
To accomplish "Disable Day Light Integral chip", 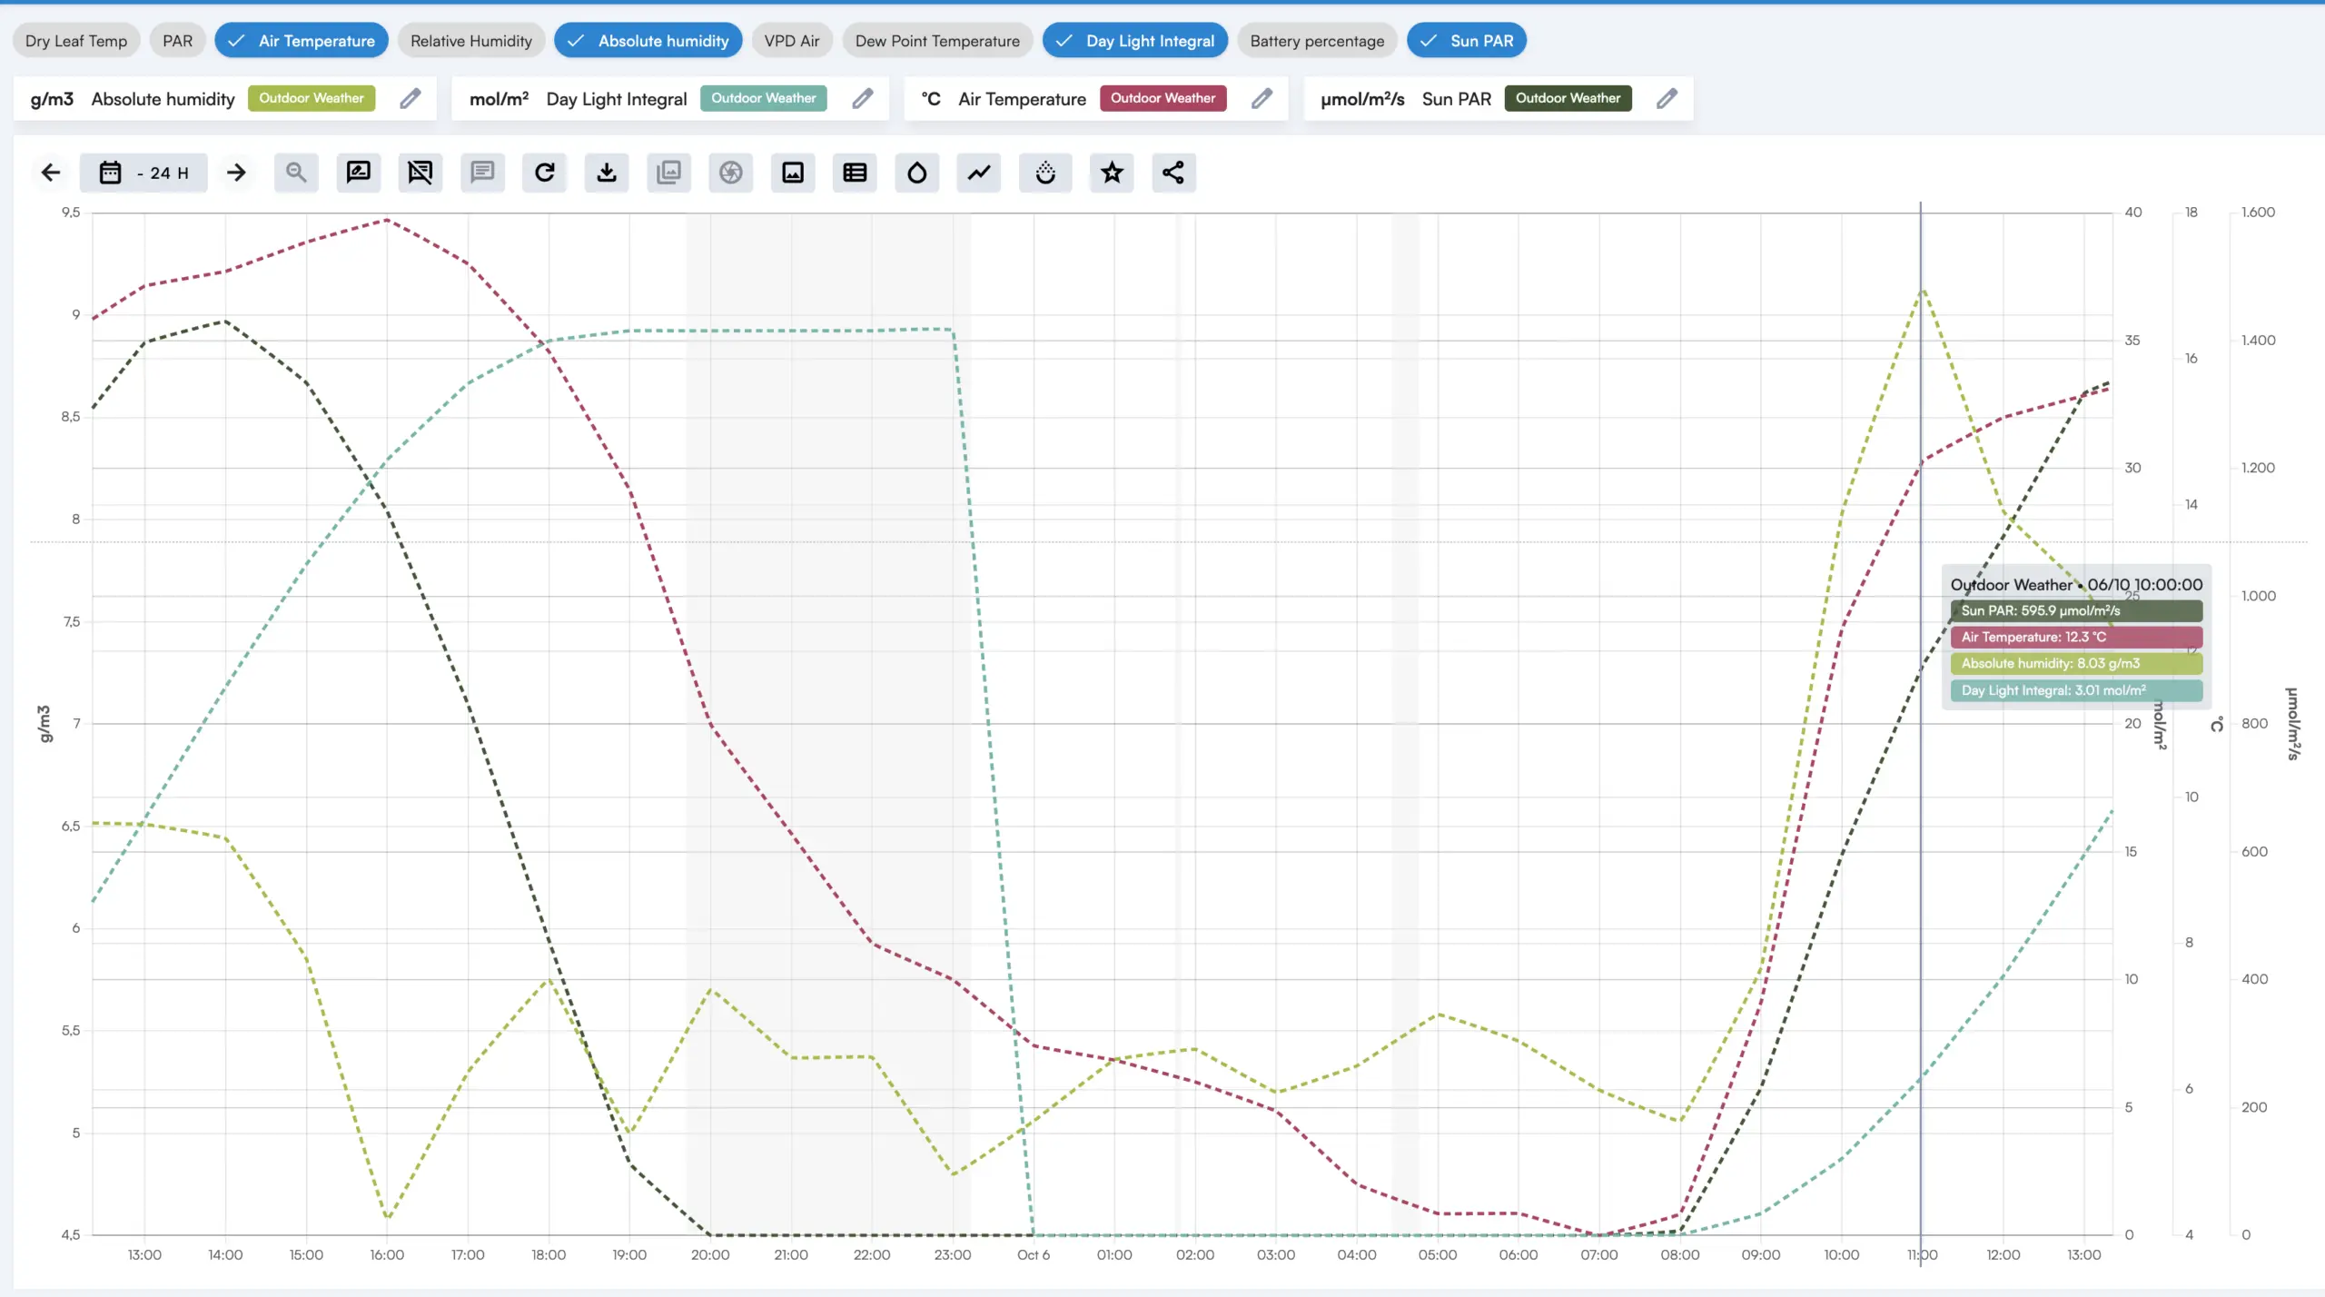I will point(1135,41).
